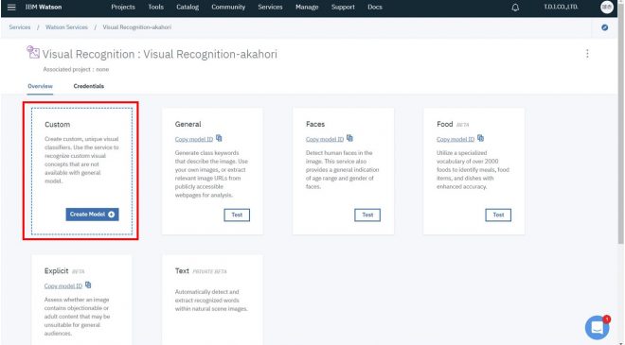This screenshot has width=625, height=345.
Task: Open the Services top menu
Action: coord(270,8)
